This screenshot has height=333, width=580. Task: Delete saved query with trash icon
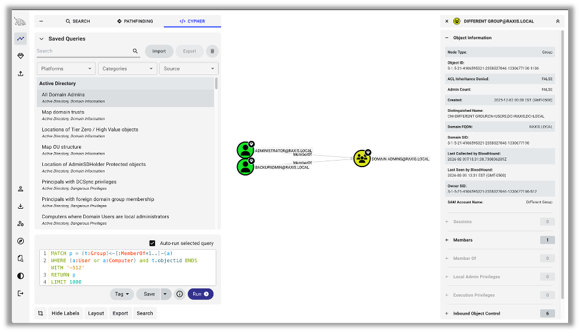tap(212, 51)
